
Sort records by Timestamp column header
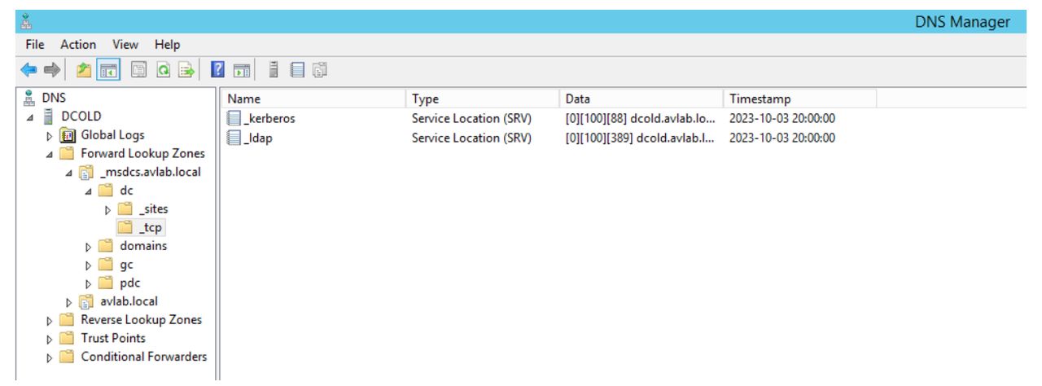click(x=758, y=99)
